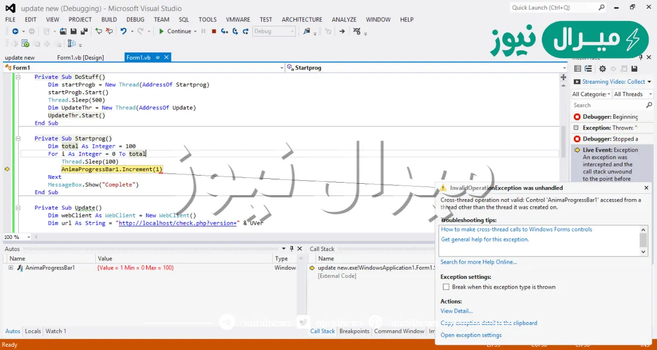Click the IntelliTrace Search input field
The image size is (657, 350).
(608, 105)
